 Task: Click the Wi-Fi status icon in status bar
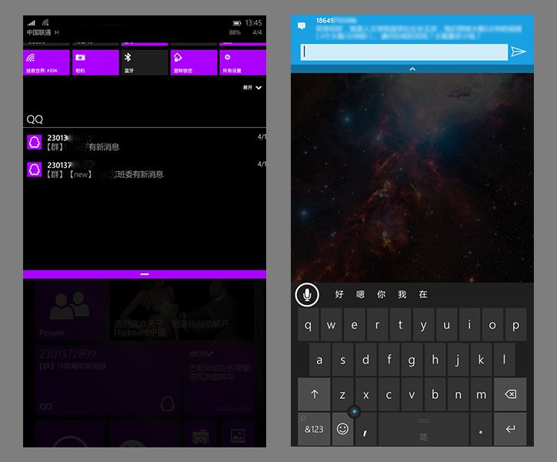45,23
